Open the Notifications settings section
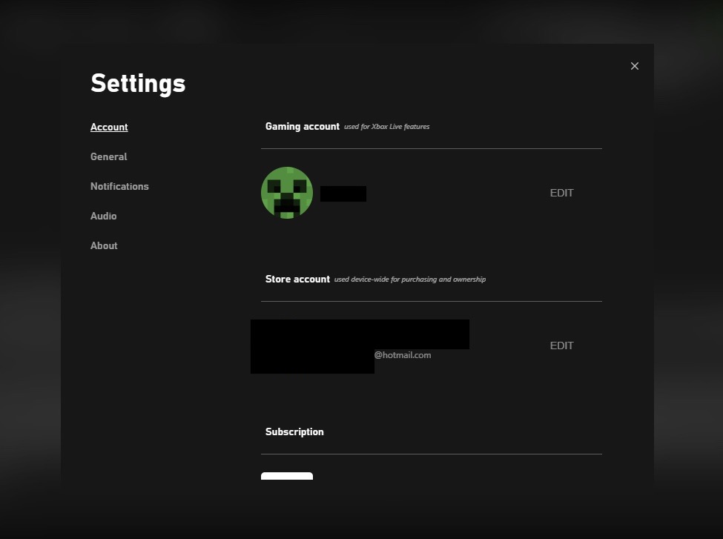Image resolution: width=723 pixels, height=539 pixels. point(119,186)
